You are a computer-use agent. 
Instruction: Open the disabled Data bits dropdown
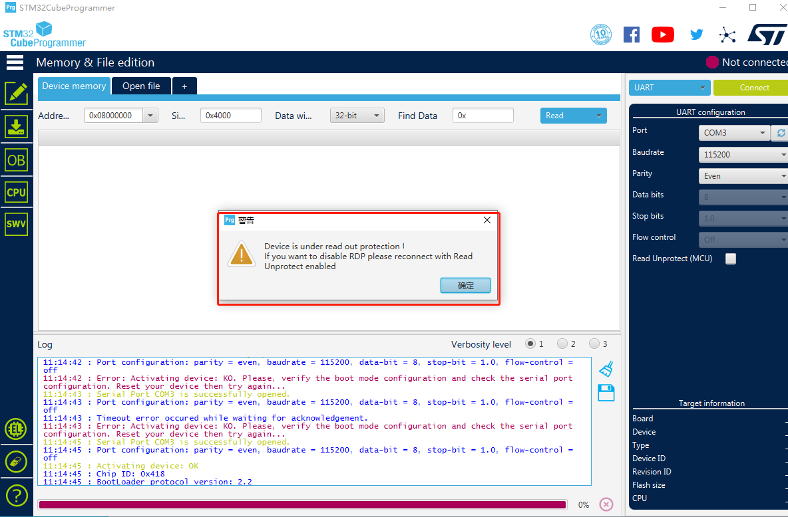click(743, 197)
